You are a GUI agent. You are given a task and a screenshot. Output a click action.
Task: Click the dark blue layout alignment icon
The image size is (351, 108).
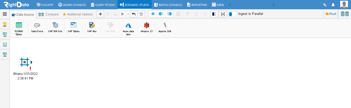214,14
